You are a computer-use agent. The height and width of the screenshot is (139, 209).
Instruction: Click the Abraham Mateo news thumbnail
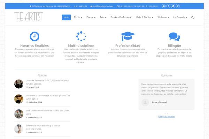pos(19,99)
